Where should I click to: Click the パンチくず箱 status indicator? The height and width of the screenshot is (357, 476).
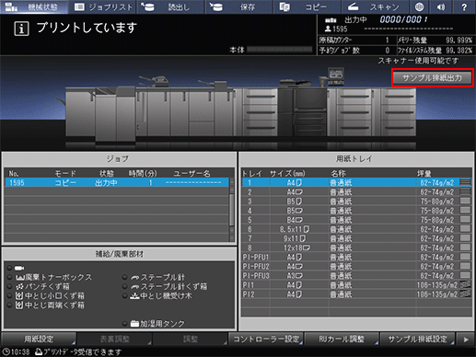tap(9, 287)
